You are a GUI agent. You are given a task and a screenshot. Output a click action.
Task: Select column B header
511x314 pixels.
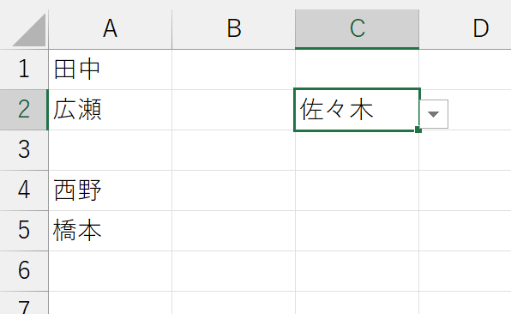[234, 29]
